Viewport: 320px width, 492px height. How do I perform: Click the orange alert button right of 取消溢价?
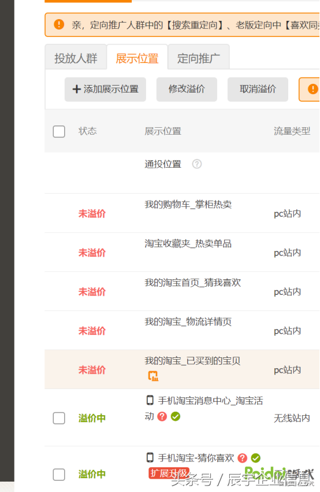310,90
